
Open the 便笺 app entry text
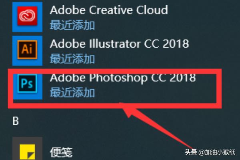click(61, 152)
